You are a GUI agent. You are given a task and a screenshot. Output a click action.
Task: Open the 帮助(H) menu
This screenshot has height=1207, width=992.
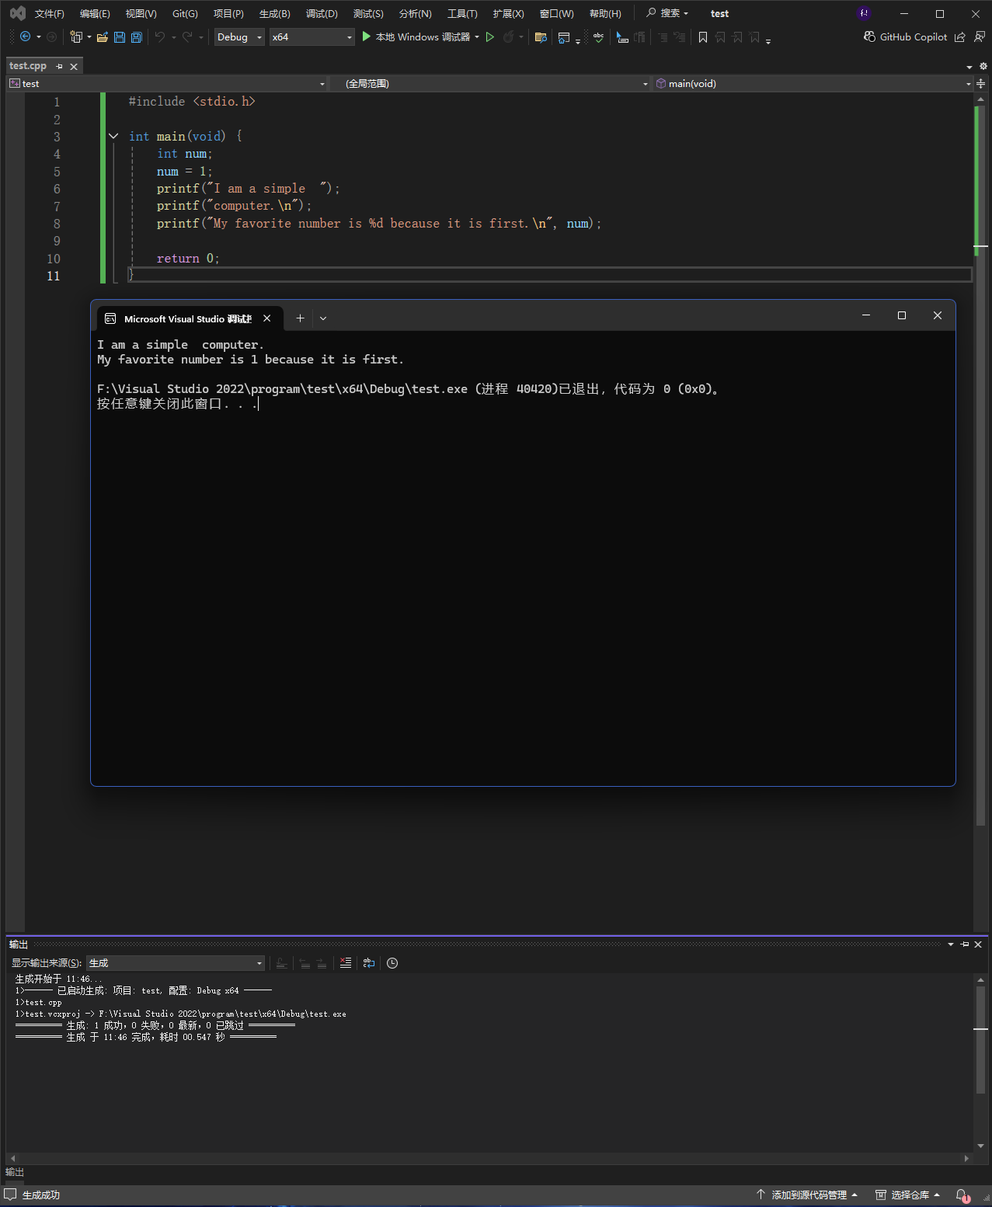pyautogui.click(x=605, y=13)
